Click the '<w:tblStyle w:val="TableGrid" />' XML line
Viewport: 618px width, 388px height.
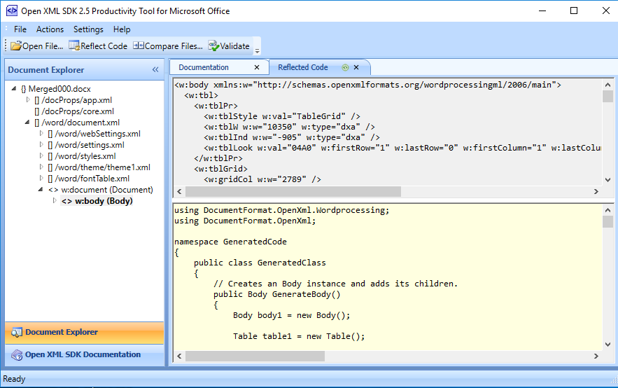282,116
